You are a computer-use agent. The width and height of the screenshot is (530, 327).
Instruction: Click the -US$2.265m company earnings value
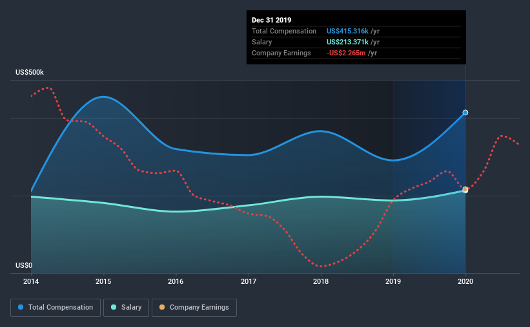(346, 53)
